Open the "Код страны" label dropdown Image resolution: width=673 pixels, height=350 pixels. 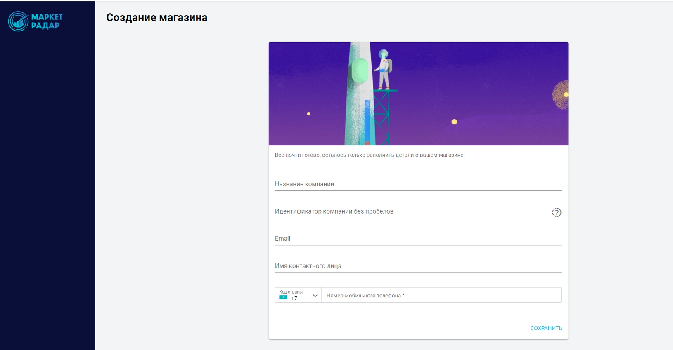click(x=291, y=292)
